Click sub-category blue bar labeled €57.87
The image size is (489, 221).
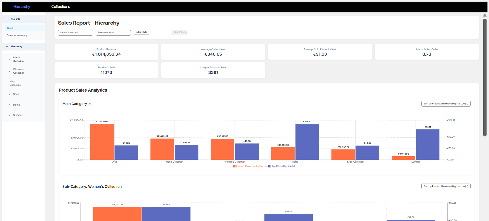[x=166, y=214]
